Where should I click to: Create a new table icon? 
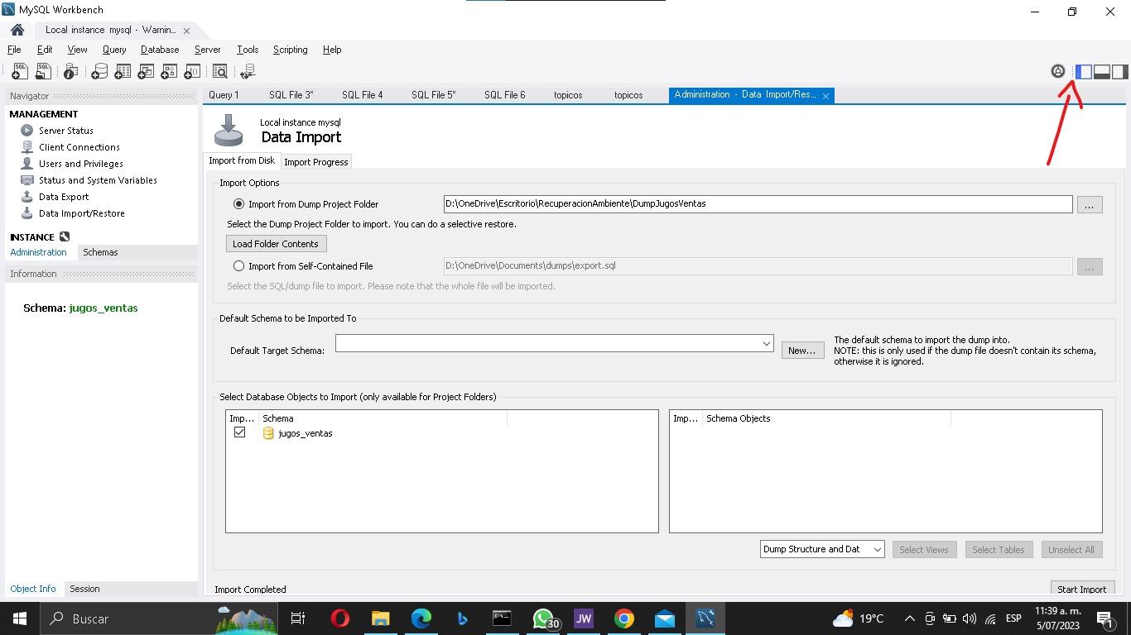123,72
